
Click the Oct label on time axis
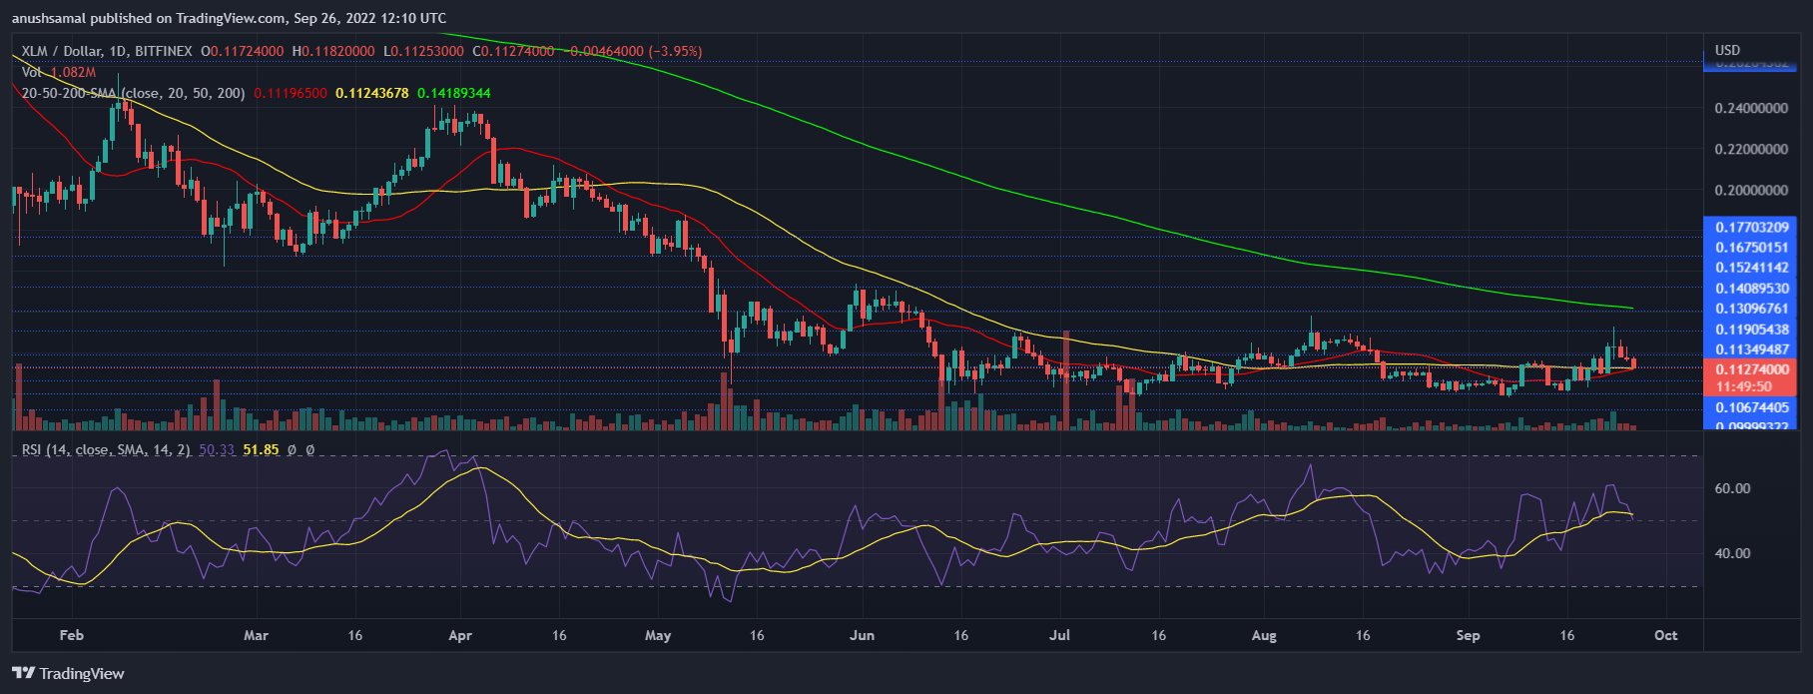click(x=1665, y=635)
